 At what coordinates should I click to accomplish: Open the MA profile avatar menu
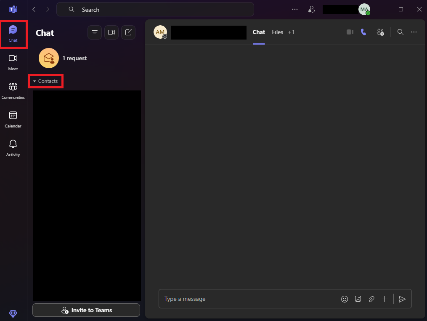[x=364, y=9]
